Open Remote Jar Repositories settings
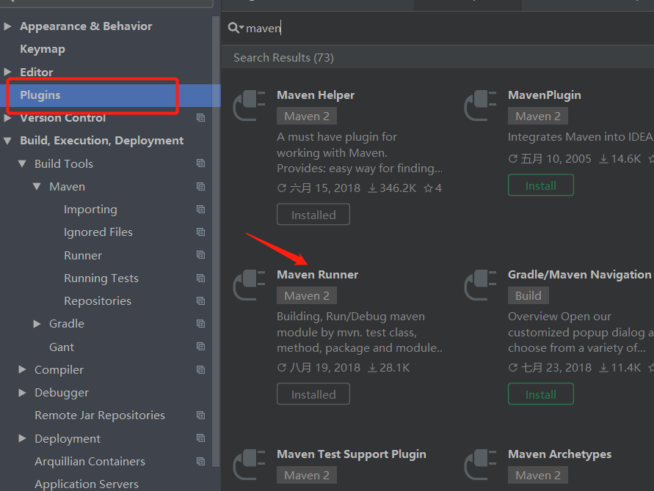This screenshot has width=654, height=491. point(100,416)
